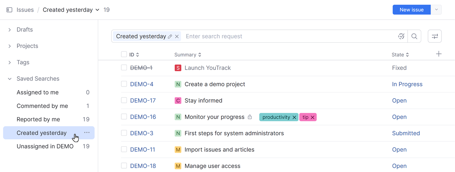Select the Reported by me saved search
The height and width of the screenshot is (172, 455).
point(38,119)
